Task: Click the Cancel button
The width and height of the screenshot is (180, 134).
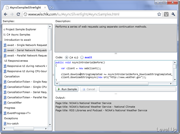Action: (x=89, y=89)
